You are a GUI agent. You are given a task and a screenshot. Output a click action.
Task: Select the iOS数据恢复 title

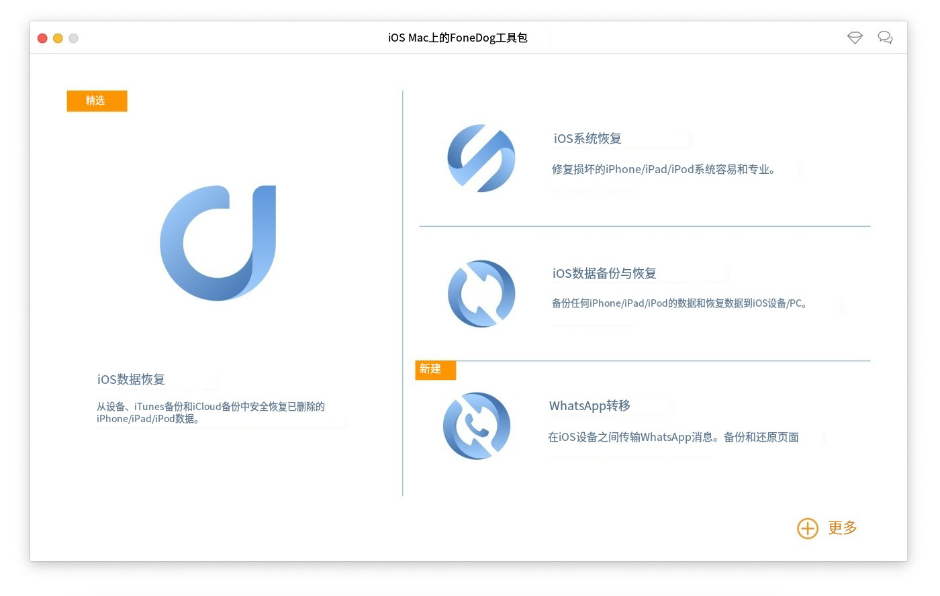pyautogui.click(x=131, y=379)
